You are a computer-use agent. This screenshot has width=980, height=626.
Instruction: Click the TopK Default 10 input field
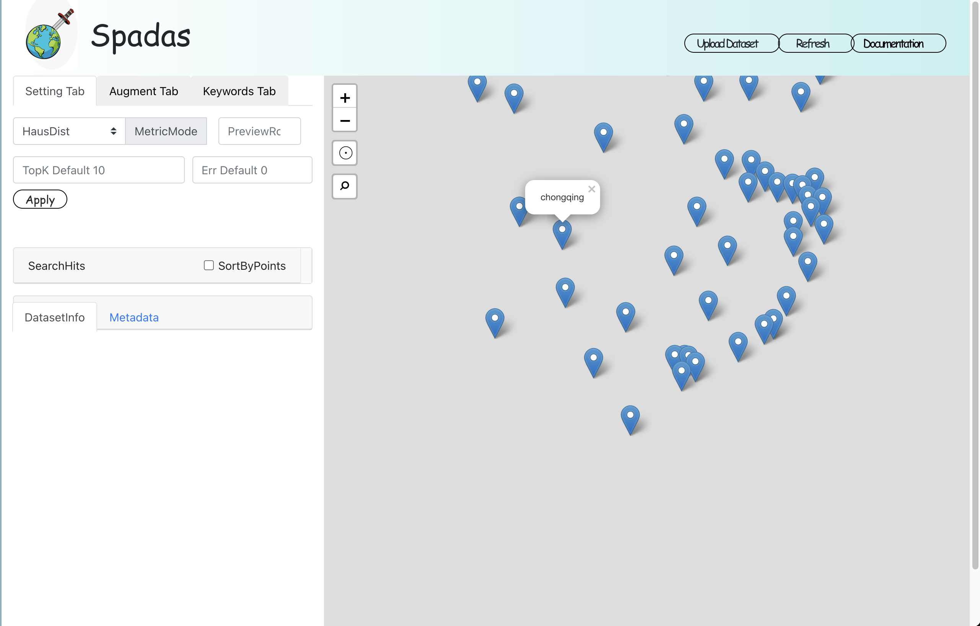[x=99, y=170]
